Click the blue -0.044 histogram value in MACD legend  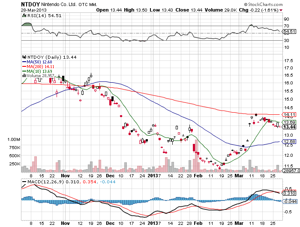coord(108,182)
